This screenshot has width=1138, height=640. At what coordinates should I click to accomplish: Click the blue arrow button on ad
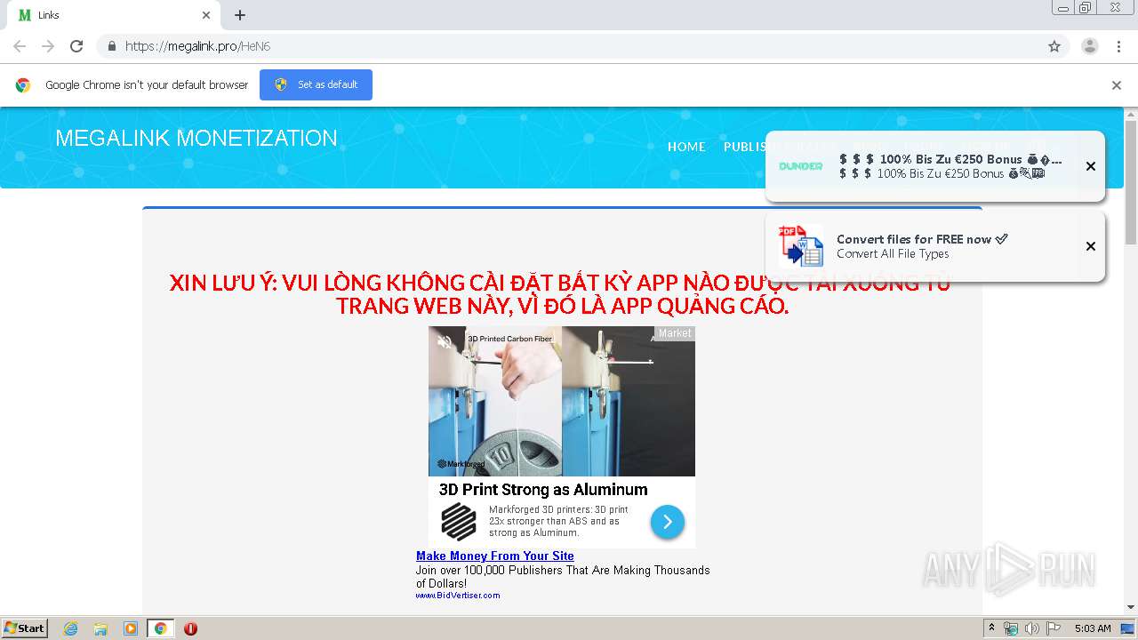click(668, 522)
